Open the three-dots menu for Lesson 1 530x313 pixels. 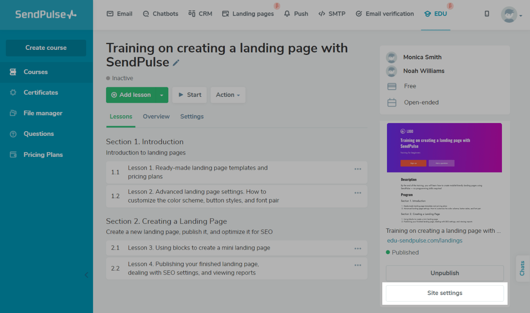click(358, 169)
